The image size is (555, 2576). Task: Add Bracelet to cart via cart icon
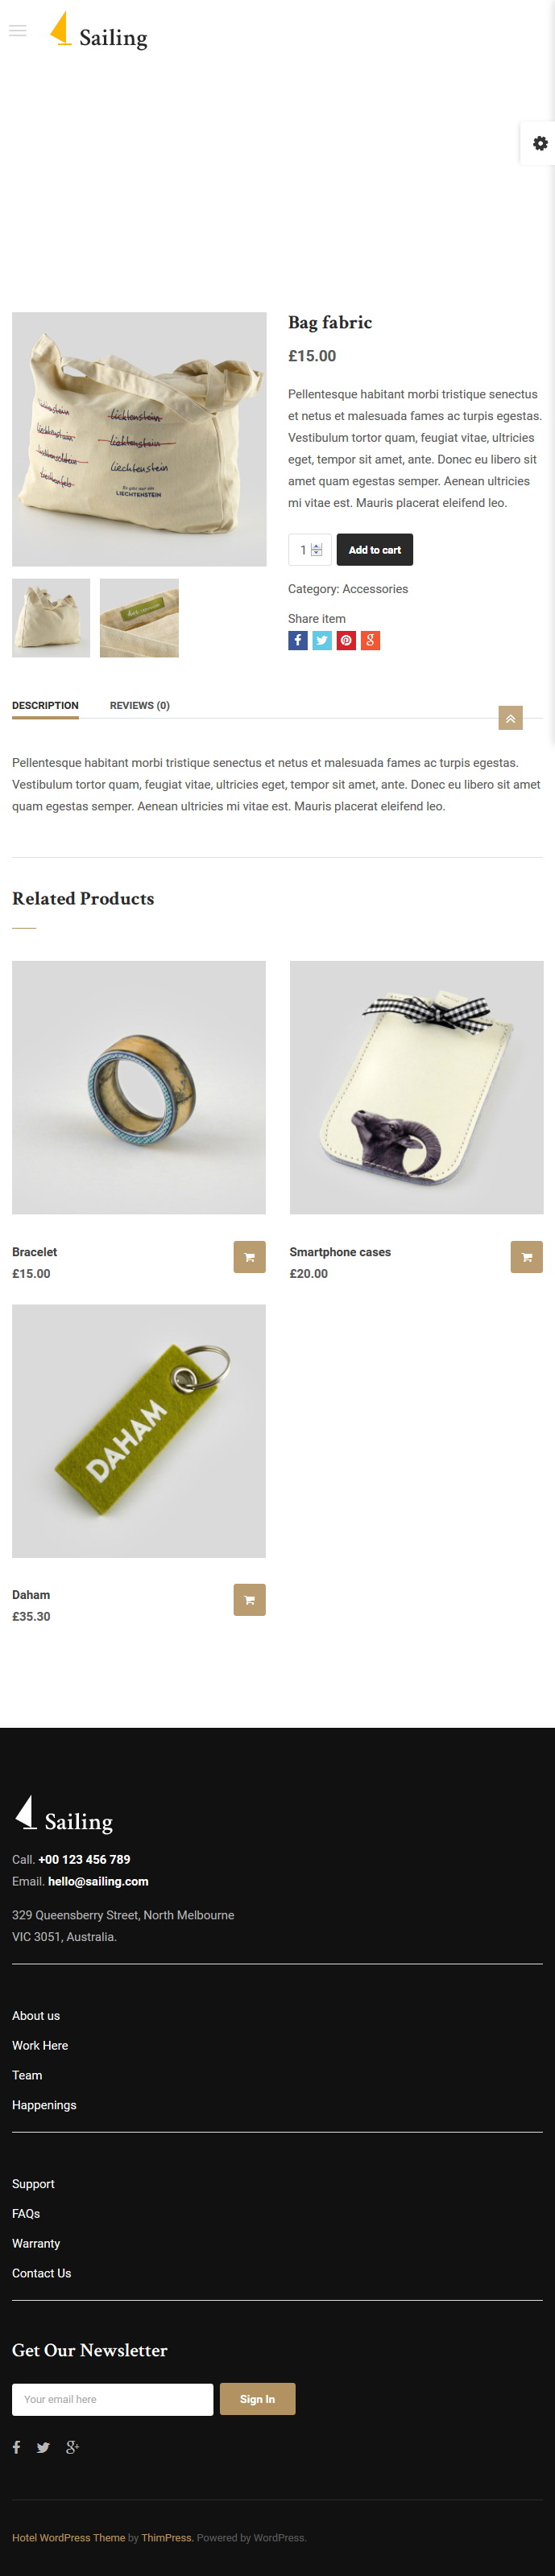pos(250,1257)
